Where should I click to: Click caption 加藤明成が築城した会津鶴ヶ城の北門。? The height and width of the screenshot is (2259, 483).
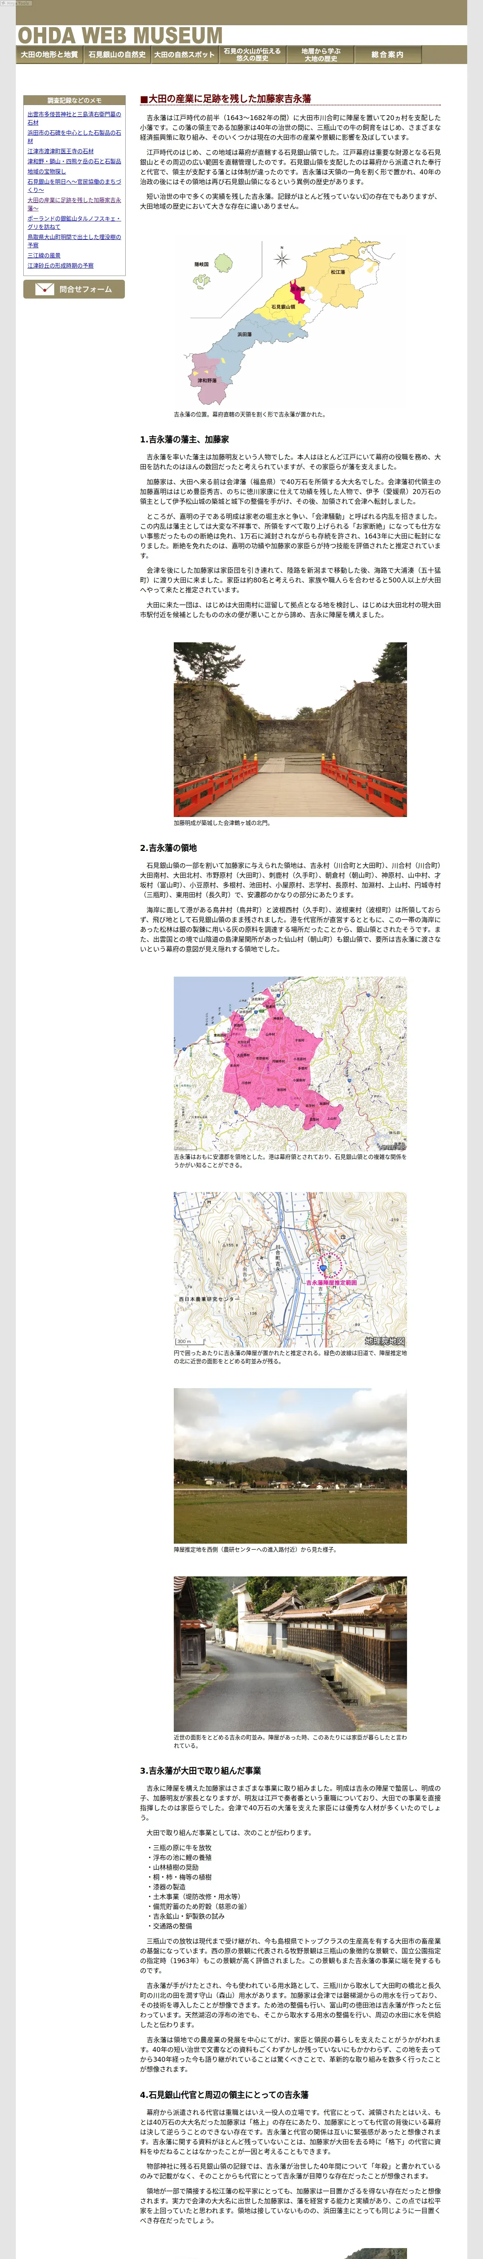[x=222, y=823]
